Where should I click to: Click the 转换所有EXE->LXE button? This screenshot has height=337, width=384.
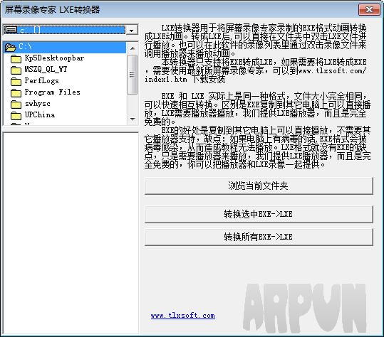[259, 237]
